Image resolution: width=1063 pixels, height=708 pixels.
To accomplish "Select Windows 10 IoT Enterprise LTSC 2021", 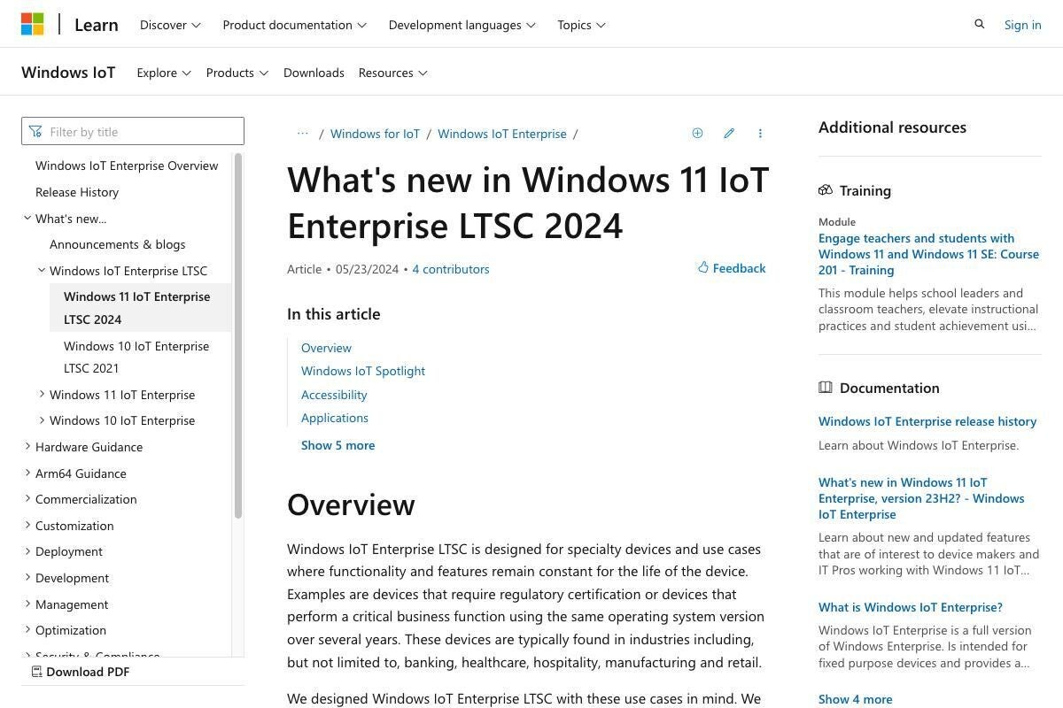I will click(136, 357).
